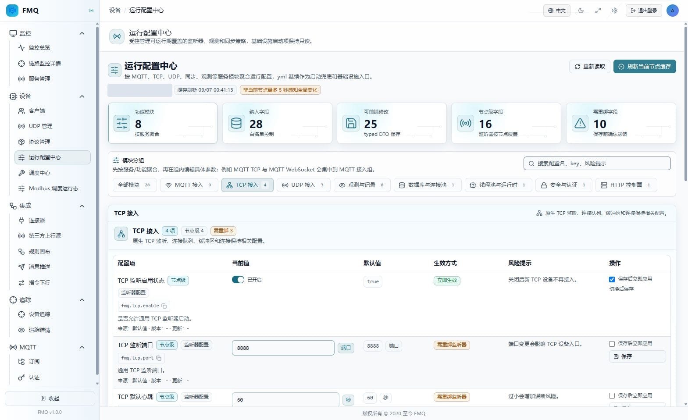Click the main page vertical scrollbar

(x=685, y=103)
